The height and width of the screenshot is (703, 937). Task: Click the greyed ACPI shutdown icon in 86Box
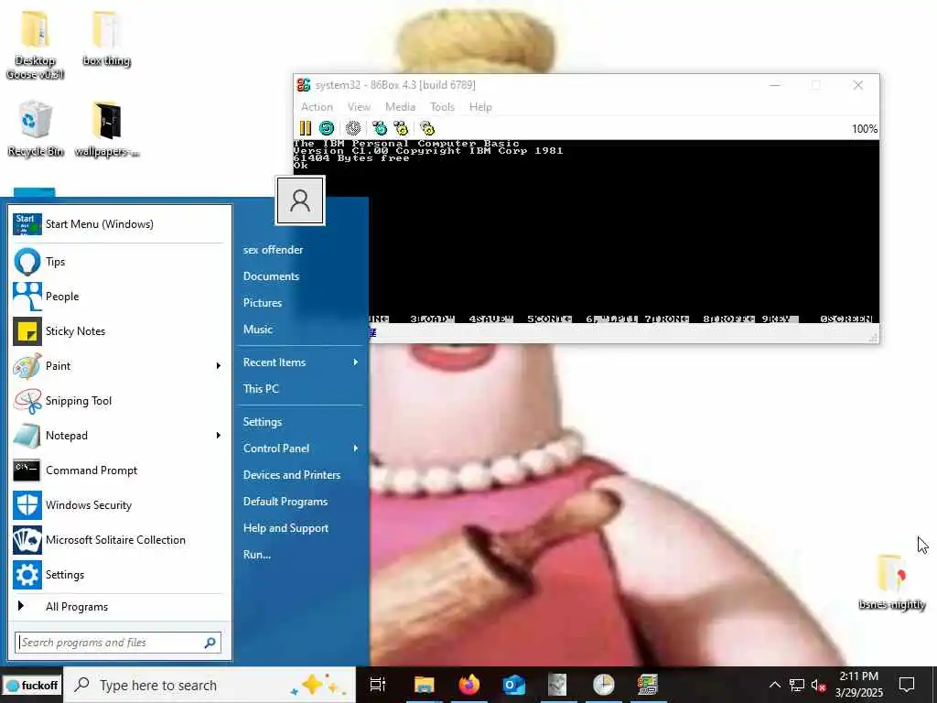click(353, 128)
